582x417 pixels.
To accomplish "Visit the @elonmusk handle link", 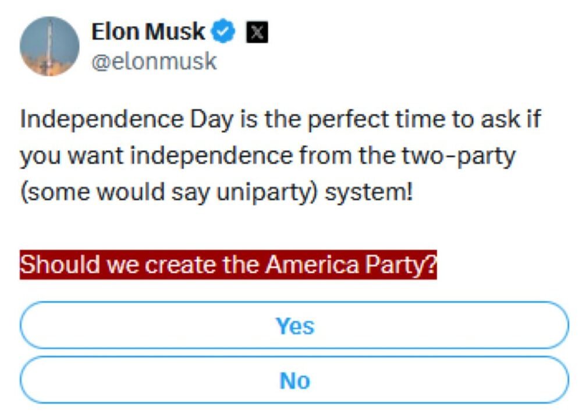I will [154, 61].
